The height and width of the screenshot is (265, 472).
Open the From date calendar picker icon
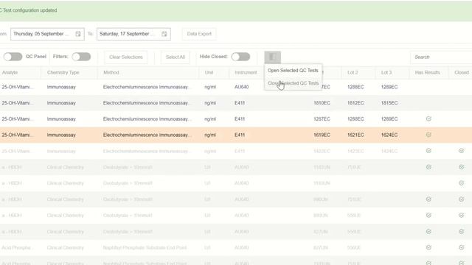(78, 34)
